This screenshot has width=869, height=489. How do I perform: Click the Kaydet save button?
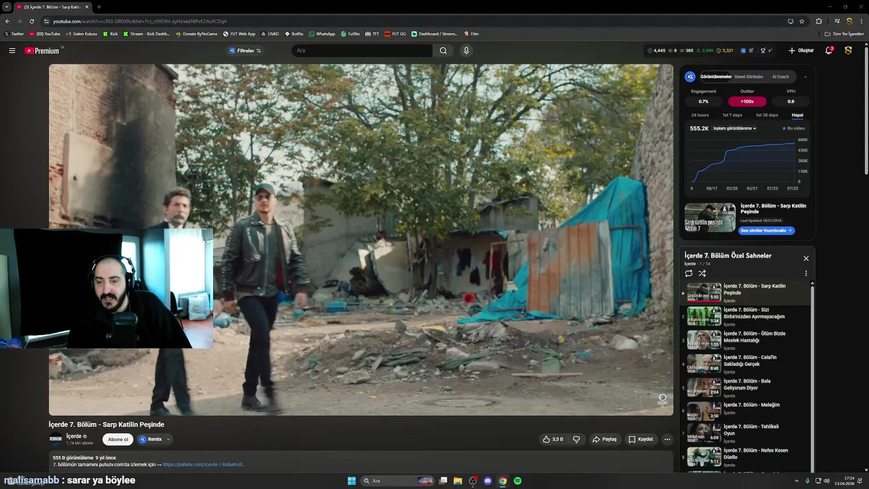click(x=640, y=439)
